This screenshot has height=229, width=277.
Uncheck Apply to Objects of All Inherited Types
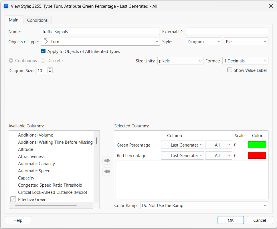[x=43, y=52]
